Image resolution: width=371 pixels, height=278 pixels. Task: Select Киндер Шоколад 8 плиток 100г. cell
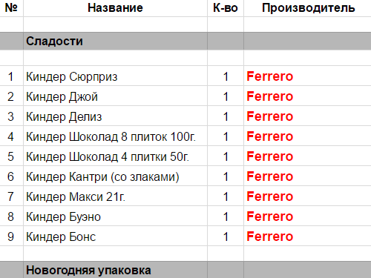115,136
